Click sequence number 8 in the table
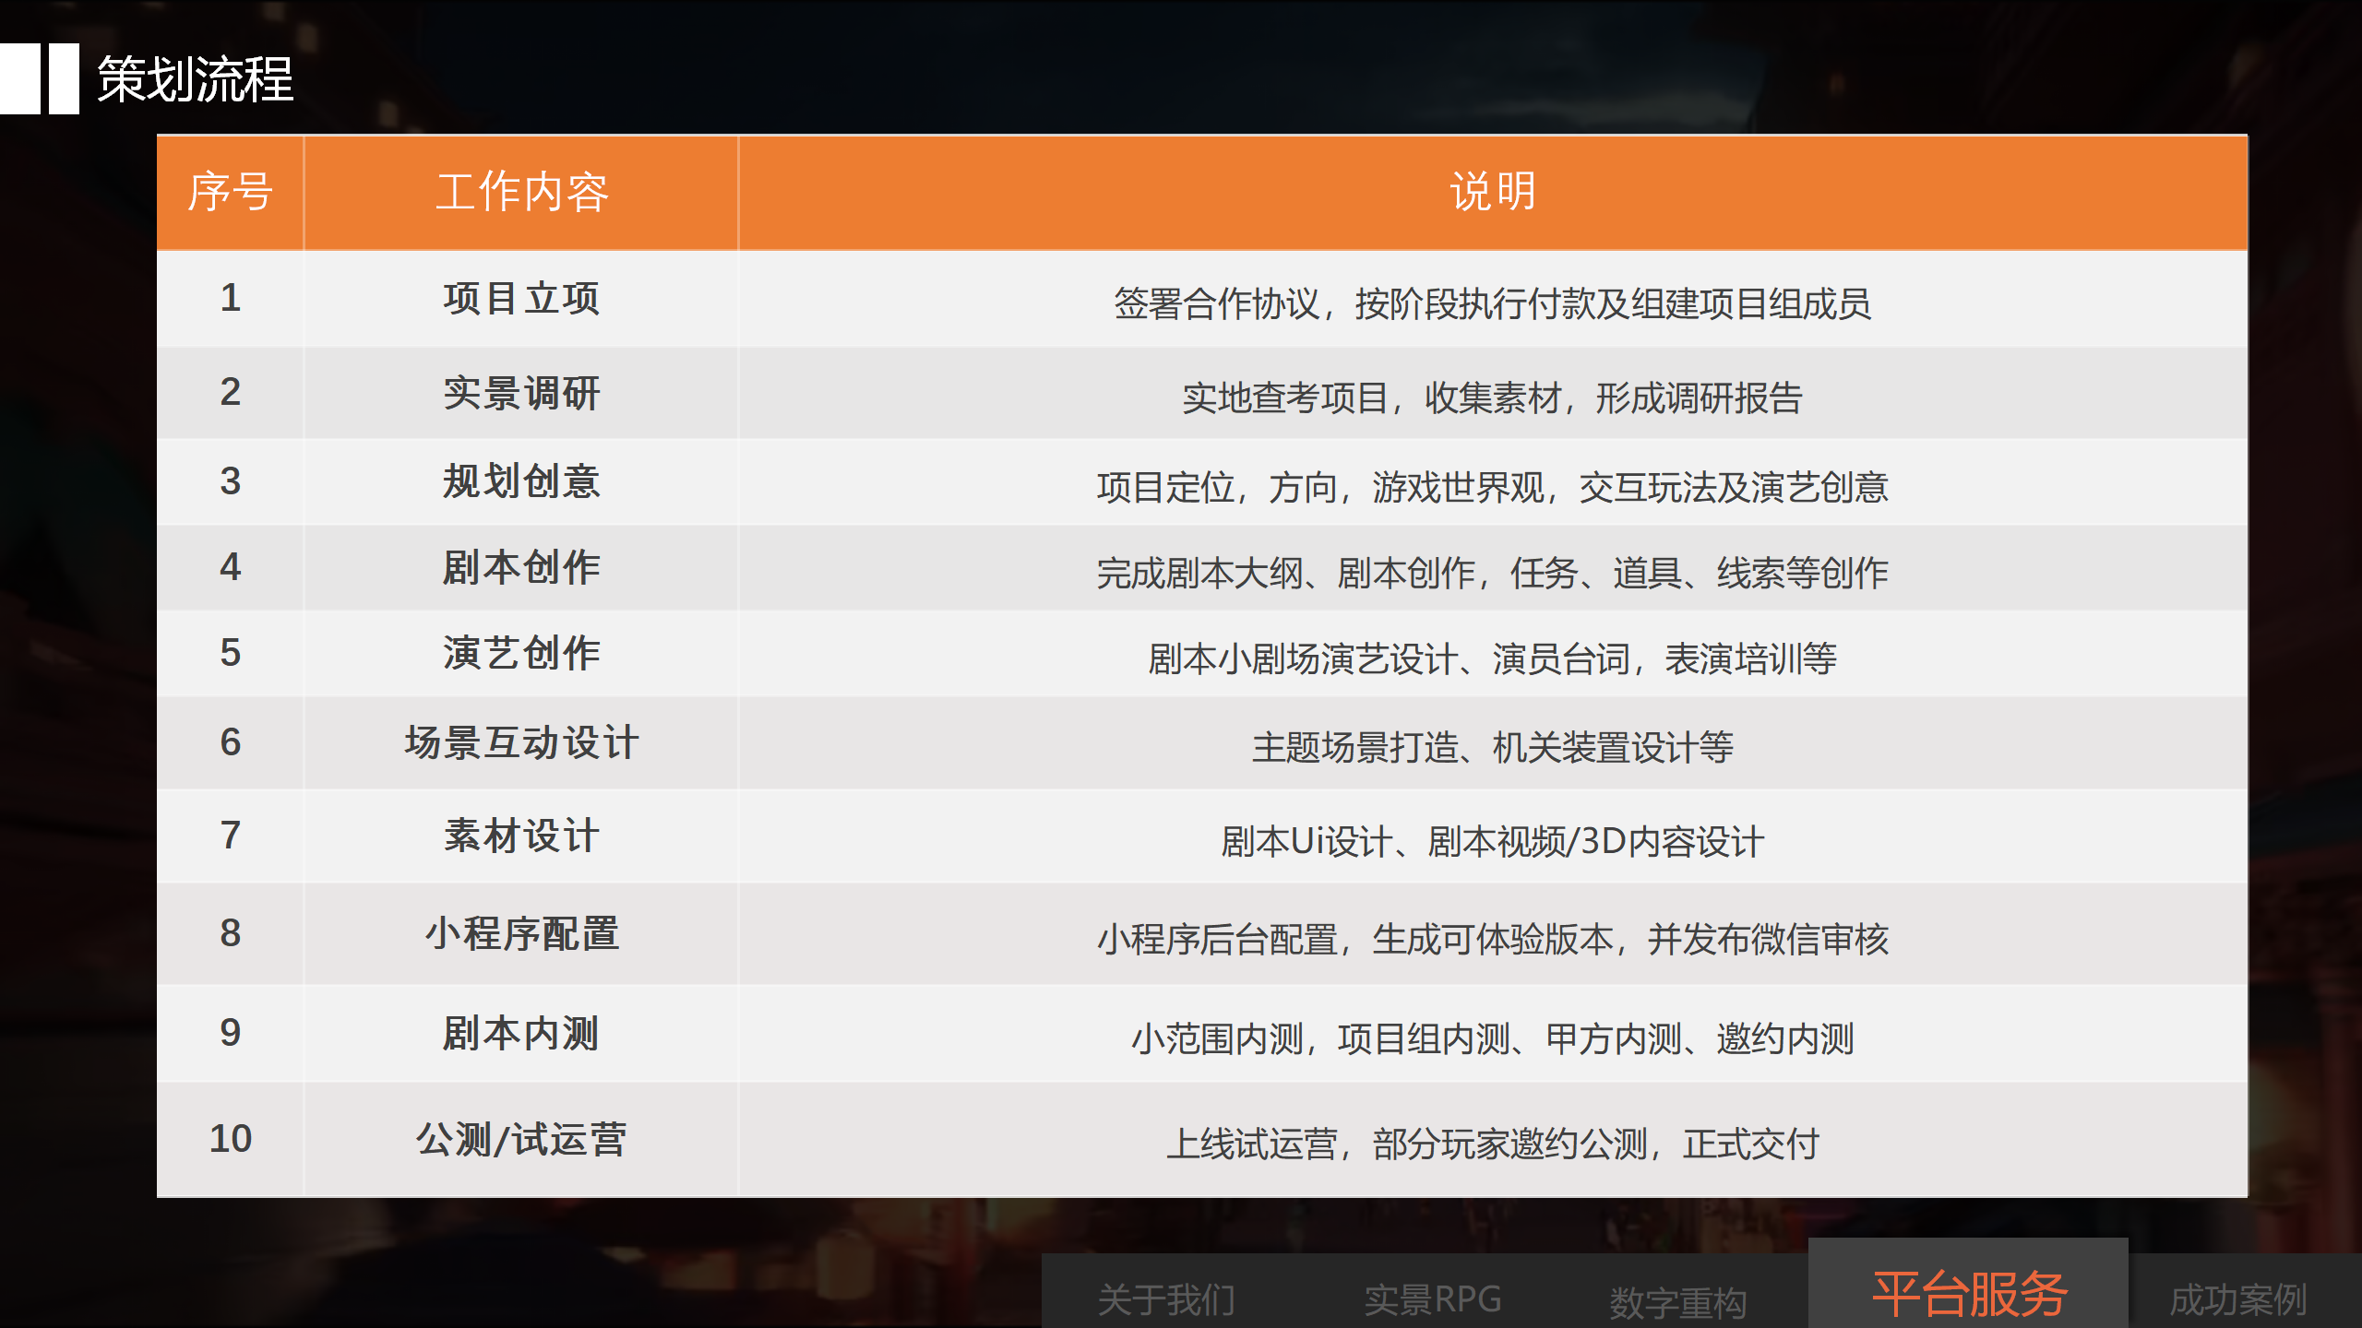2362x1328 pixels. [231, 933]
